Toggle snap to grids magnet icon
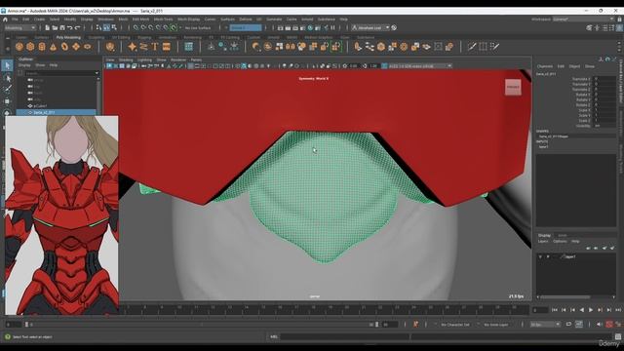 136,28
